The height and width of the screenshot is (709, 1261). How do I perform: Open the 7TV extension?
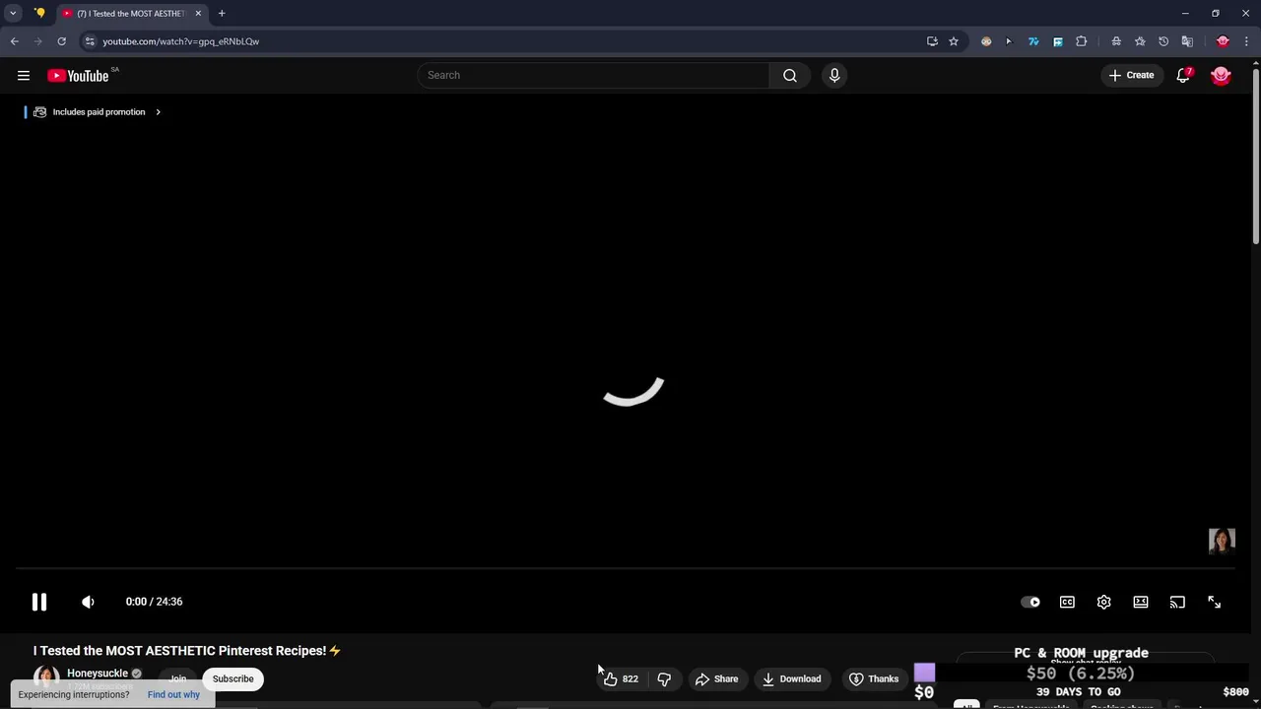click(1033, 41)
